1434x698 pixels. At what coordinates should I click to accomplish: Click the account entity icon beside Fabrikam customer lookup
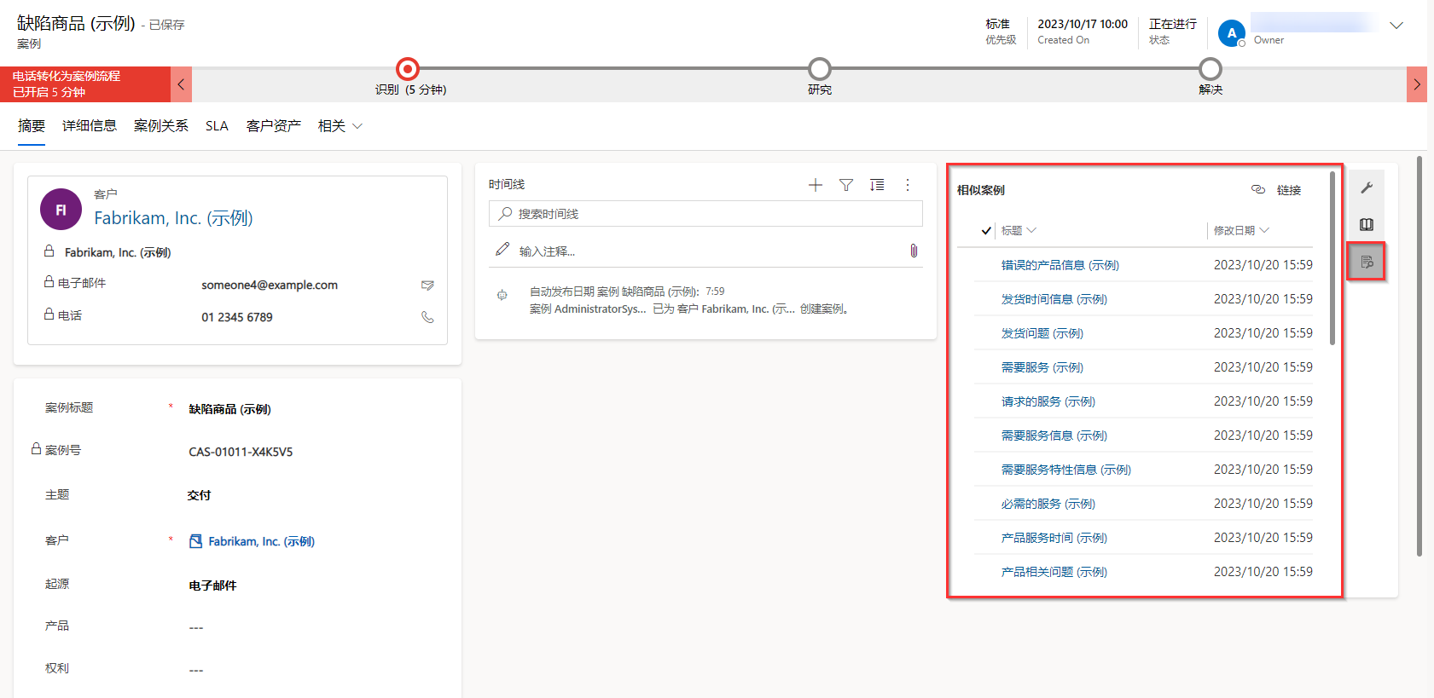[x=196, y=541]
